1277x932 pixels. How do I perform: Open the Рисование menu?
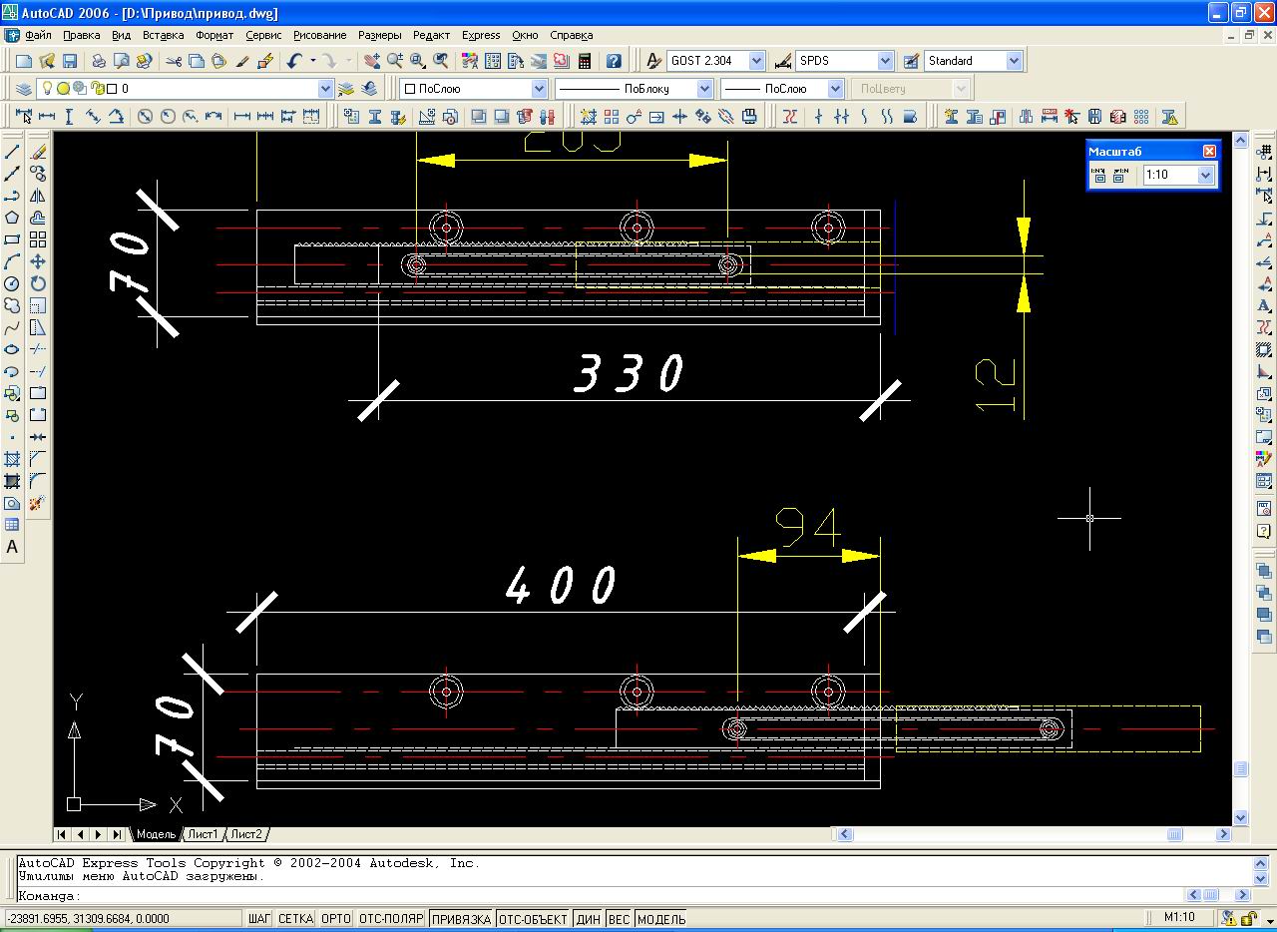(x=319, y=35)
